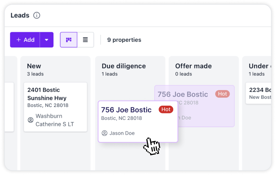
Task: Click the faded Hot badge on placeholder card
Action: tap(222, 94)
